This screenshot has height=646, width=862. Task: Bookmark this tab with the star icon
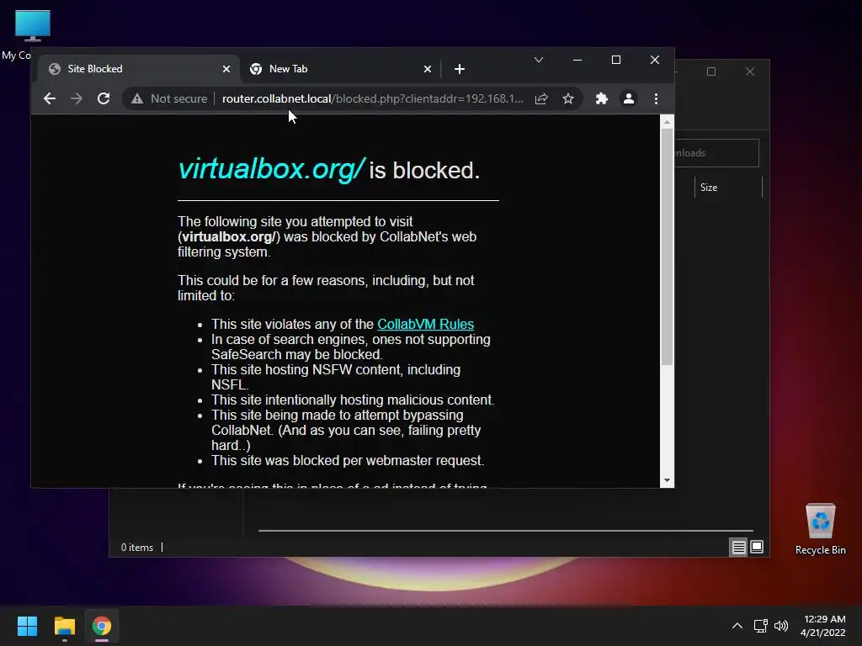[x=568, y=98]
